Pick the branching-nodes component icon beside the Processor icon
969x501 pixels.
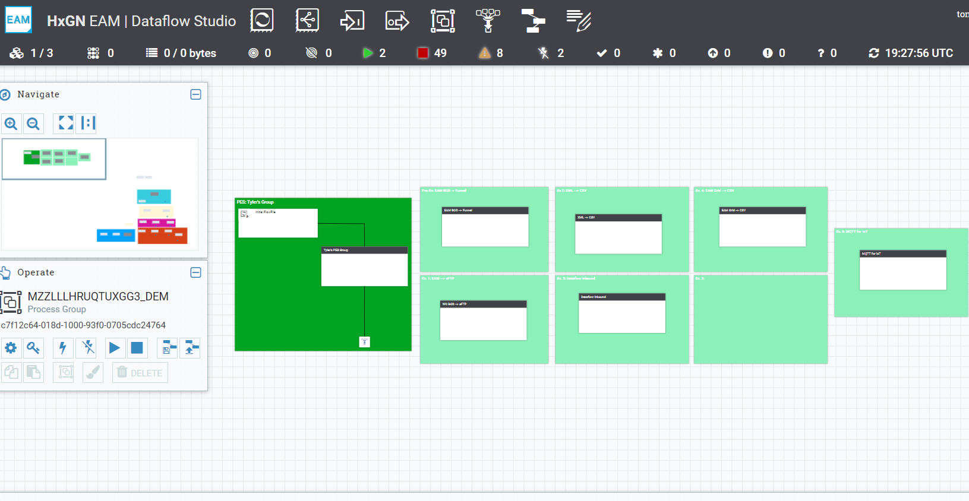pos(307,21)
